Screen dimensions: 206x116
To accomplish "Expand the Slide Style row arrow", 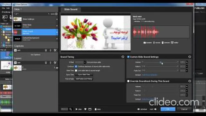I will (x=57, y=26).
